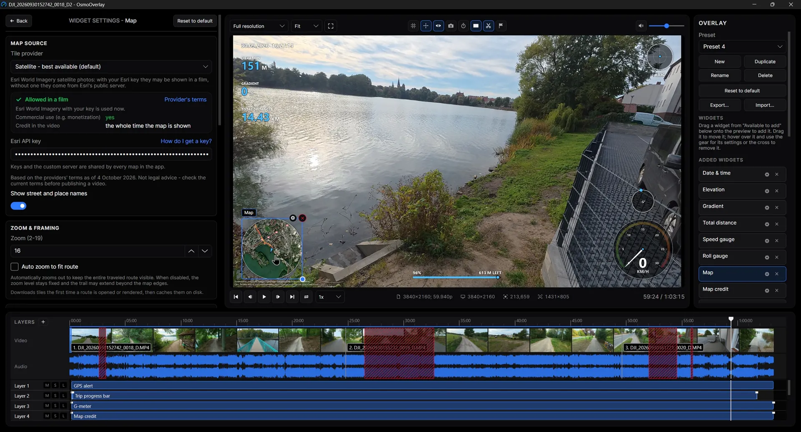Toggle the eye preview visibility icon
801x432 pixels.
(438, 26)
